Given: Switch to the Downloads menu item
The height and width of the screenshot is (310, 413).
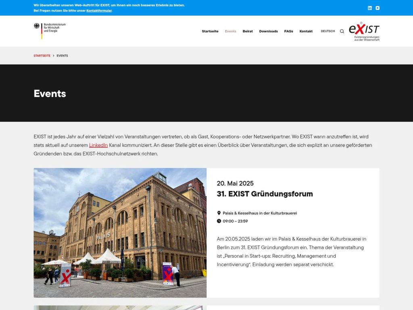Looking at the screenshot, I should [268, 31].
